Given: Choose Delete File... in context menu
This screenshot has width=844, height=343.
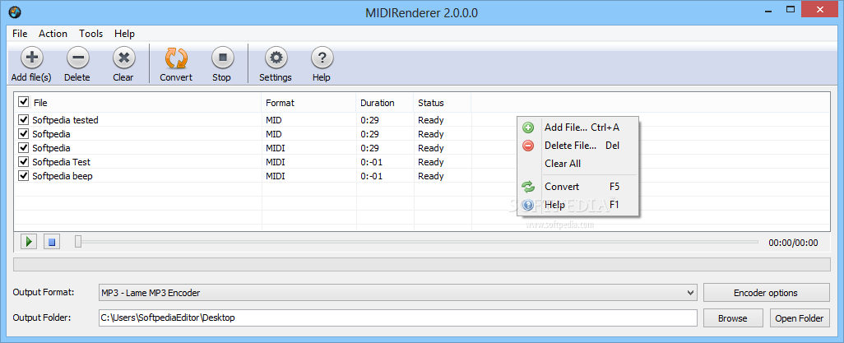Looking at the screenshot, I should tap(578, 146).
